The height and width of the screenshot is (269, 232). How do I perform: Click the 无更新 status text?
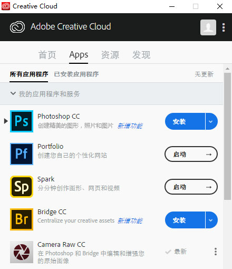click(x=204, y=74)
